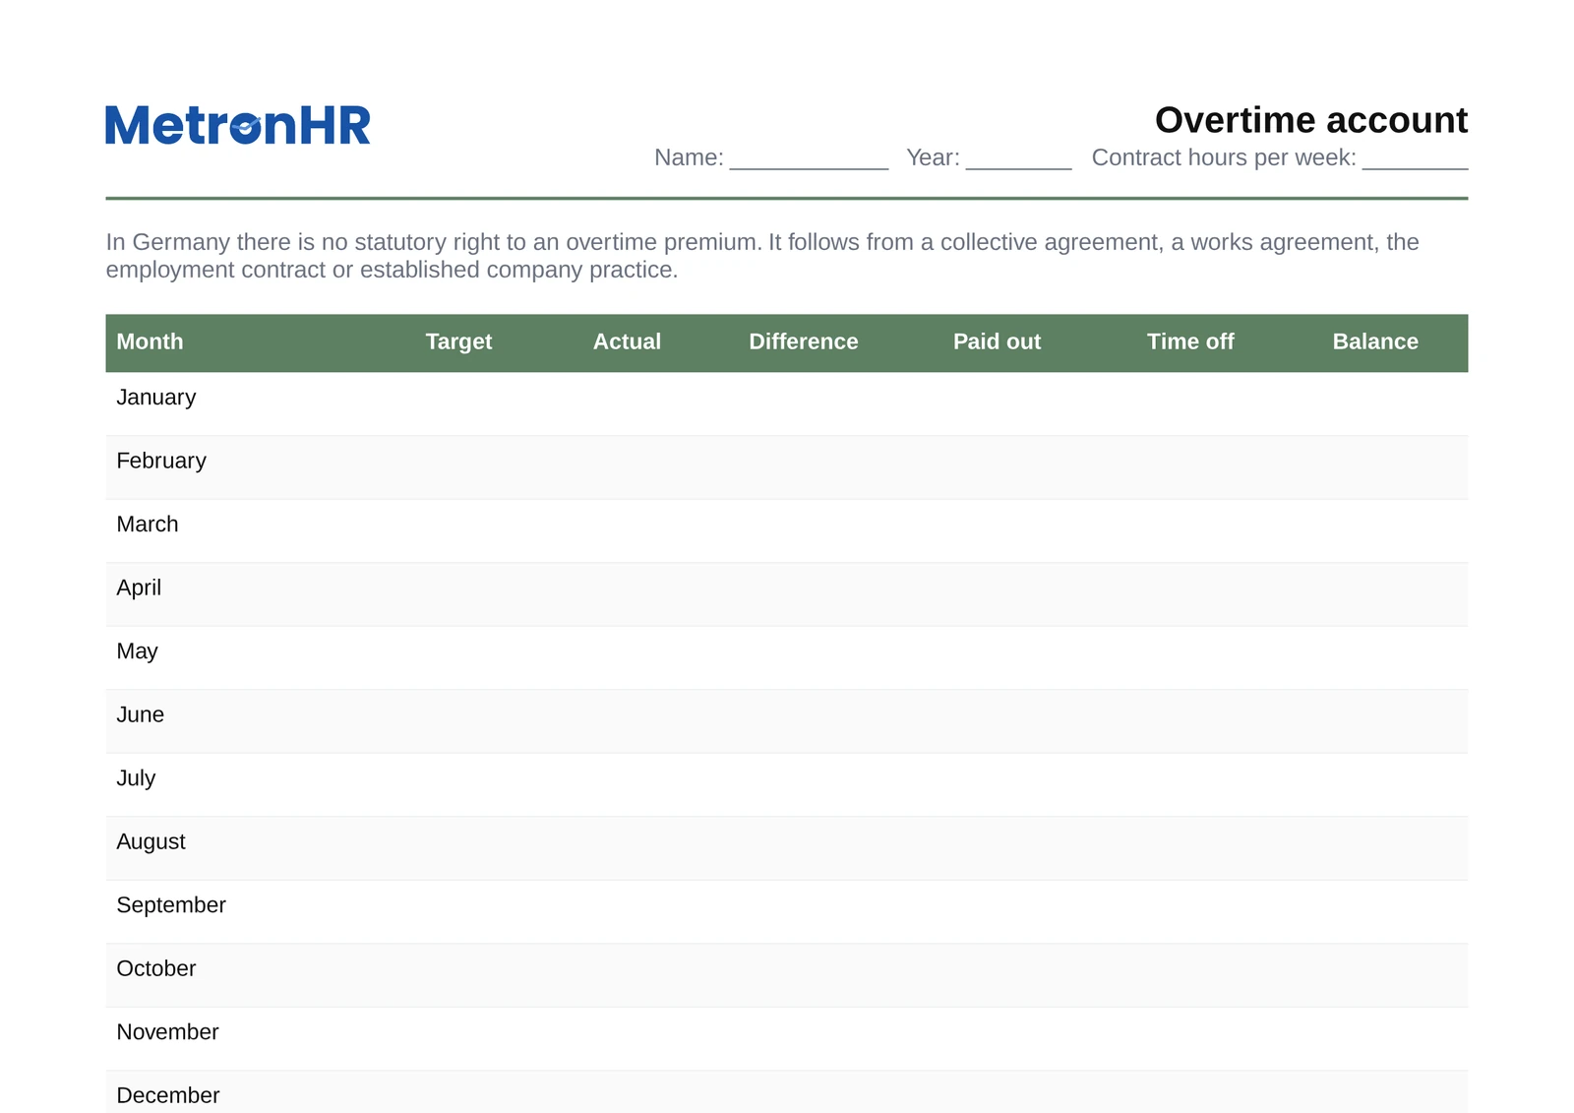Select the November row label

pos(167,1032)
